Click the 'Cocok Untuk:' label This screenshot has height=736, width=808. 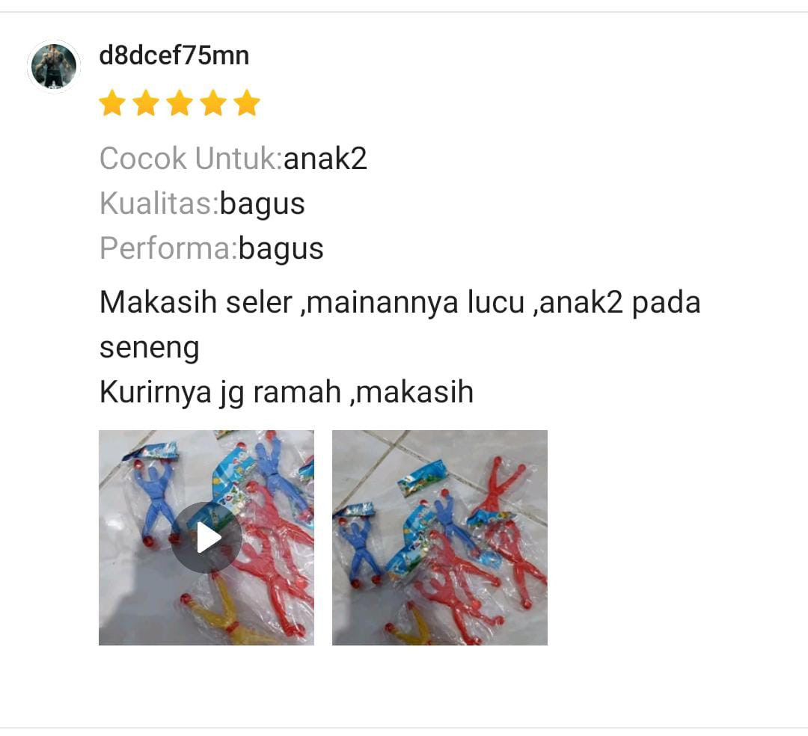click(192, 158)
